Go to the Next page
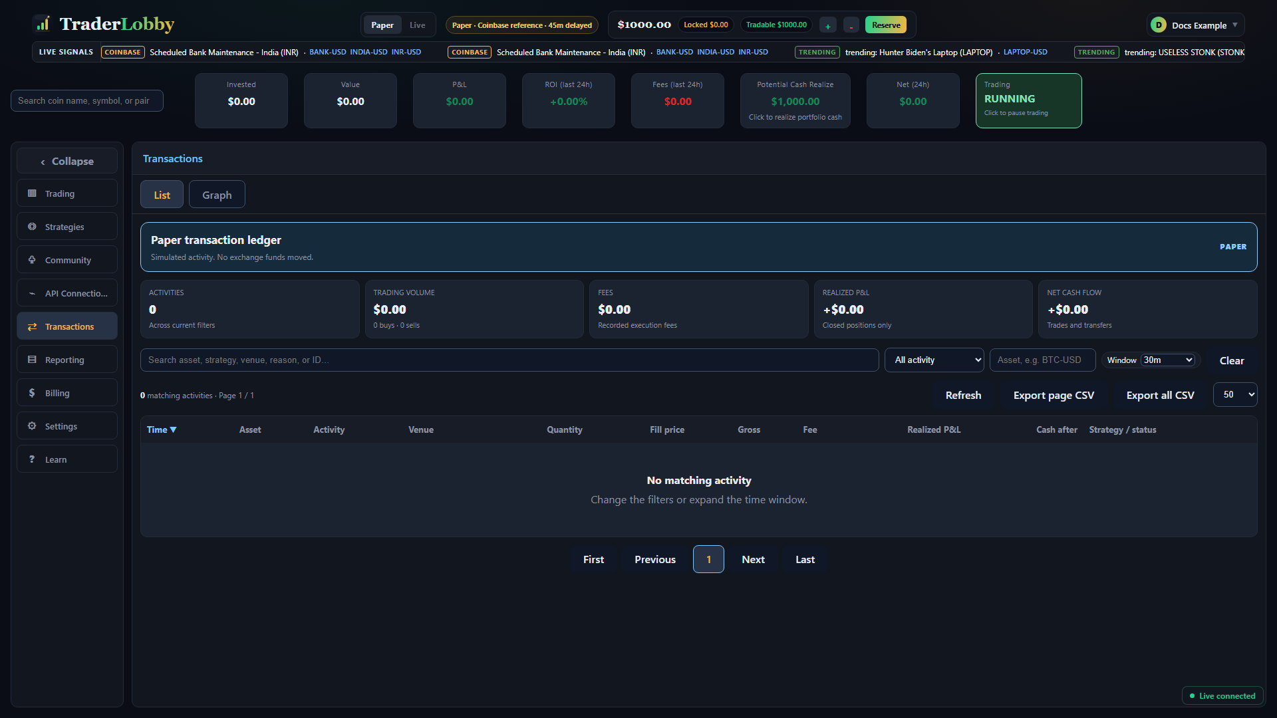The image size is (1277, 718). coord(753,559)
